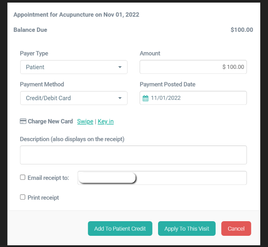Click the Balance Due $100.00 amount
This screenshot has height=247, width=268.
pos(242,30)
